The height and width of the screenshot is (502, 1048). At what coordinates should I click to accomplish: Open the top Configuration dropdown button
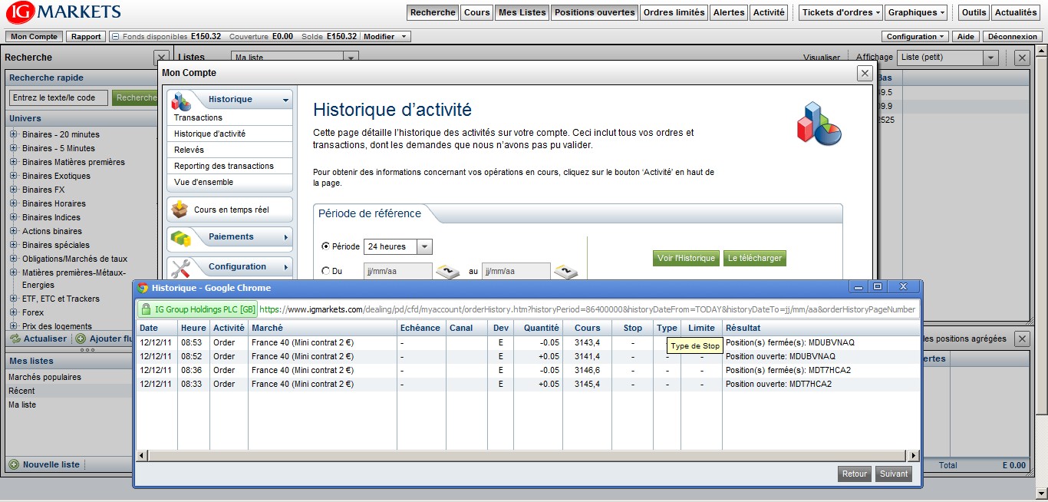click(x=916, y=37)
